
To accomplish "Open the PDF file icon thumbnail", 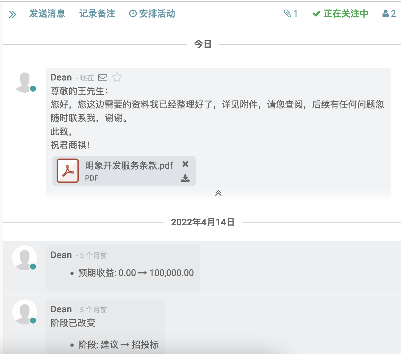I will [x=68, y=171].
